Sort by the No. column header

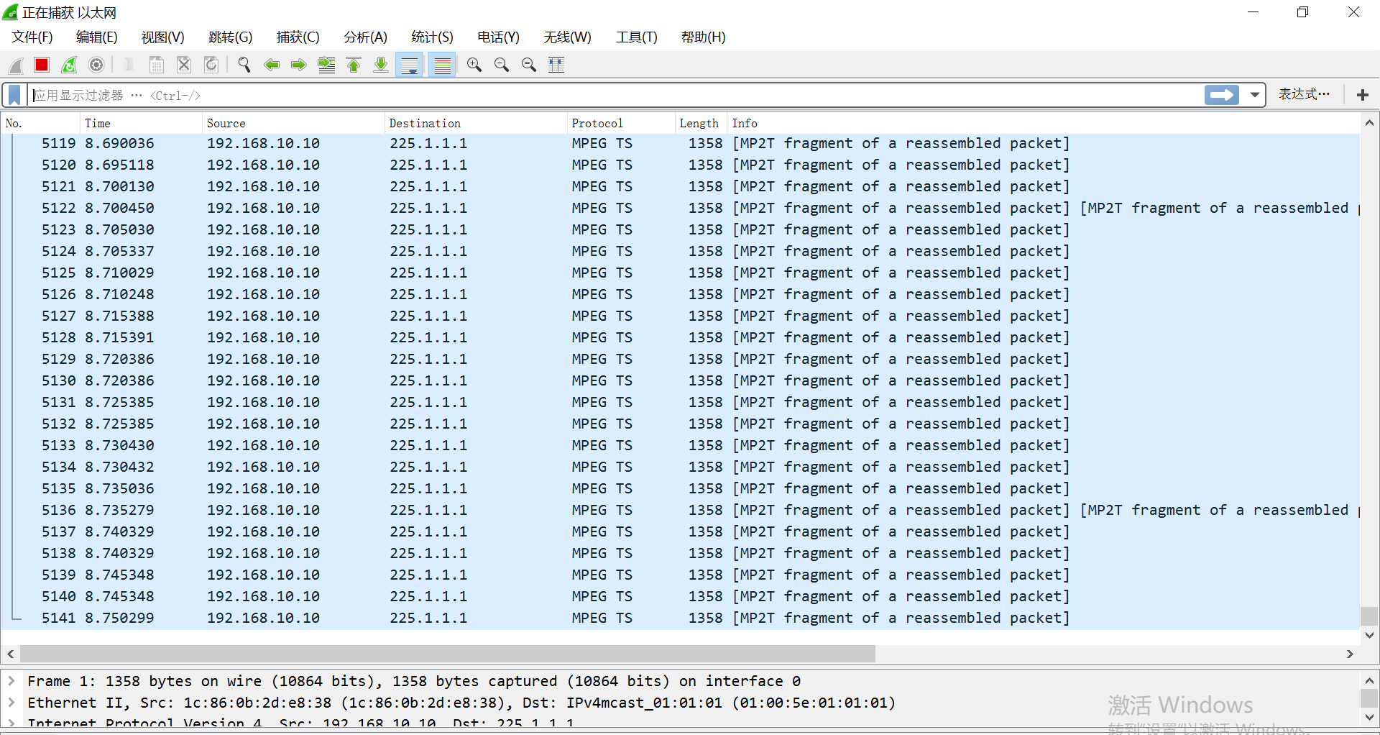click(x=40, y=123)
